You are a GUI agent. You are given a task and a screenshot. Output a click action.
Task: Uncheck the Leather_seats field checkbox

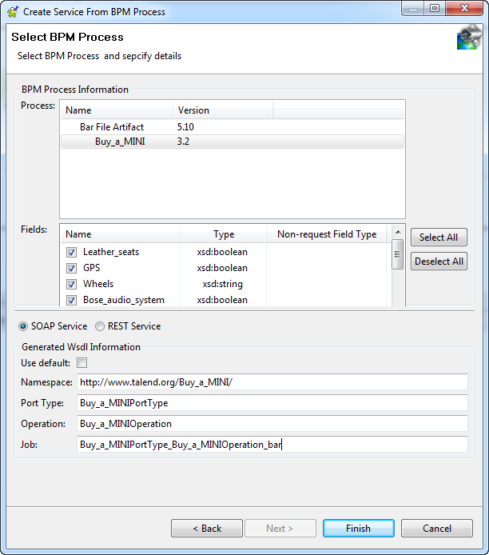click(71, 252)
